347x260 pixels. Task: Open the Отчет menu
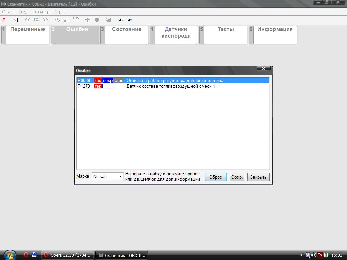click(x=8, y=12)
